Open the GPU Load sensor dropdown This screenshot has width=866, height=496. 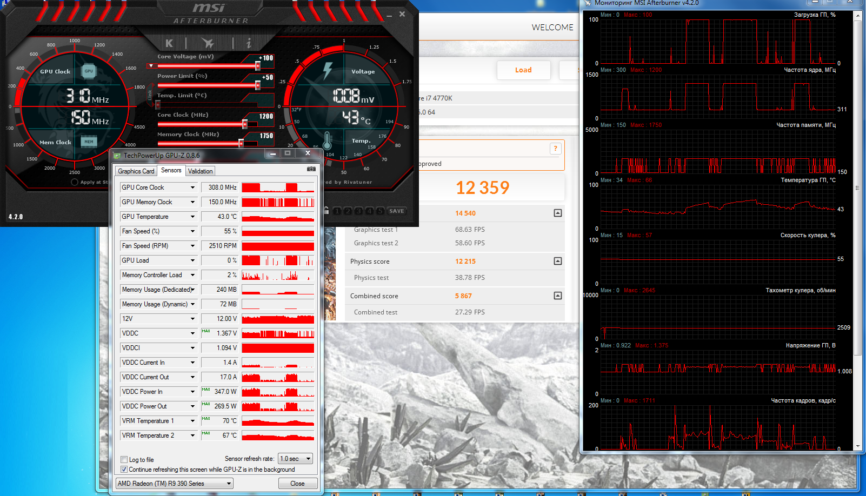(192, 260)
